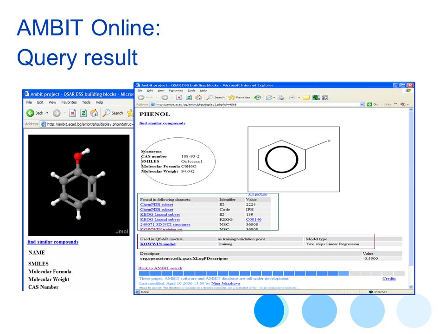
Task: Open Tools menu in front window
Action: coord(191,90)
